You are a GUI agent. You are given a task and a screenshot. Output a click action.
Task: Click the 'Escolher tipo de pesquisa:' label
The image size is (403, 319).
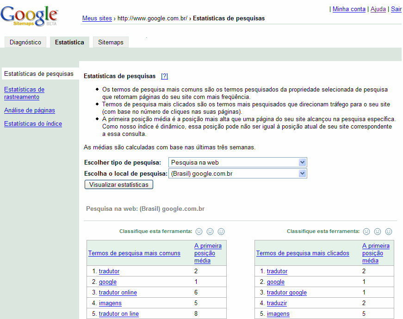coord(123,162)
